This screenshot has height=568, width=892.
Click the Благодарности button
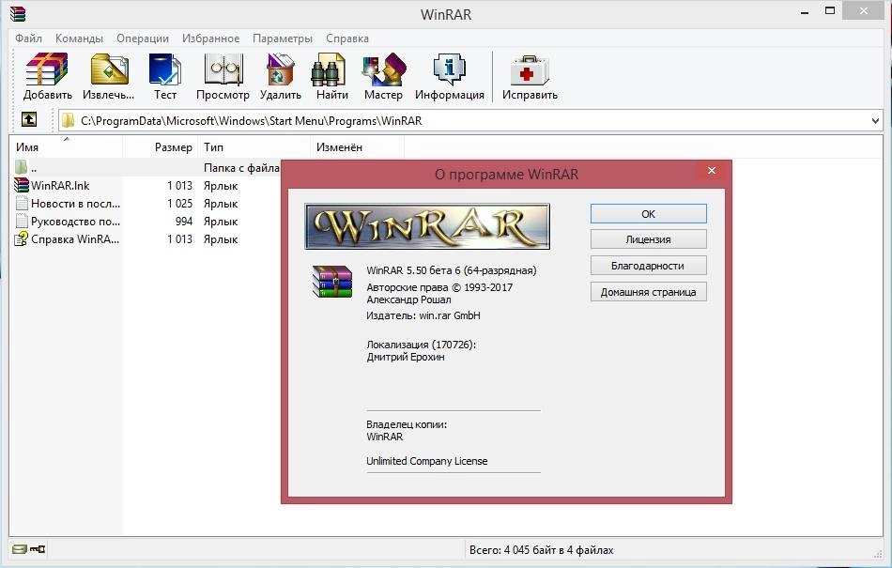click(649, 266)
